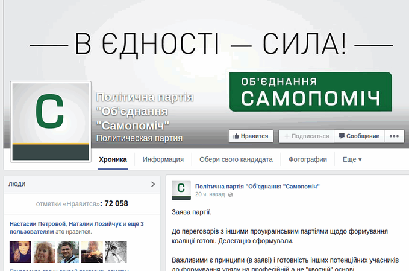Viewport: 409px width, 271px height.
Task: Open Настасии Петровой profile link
Action: (x=37, y=224)
